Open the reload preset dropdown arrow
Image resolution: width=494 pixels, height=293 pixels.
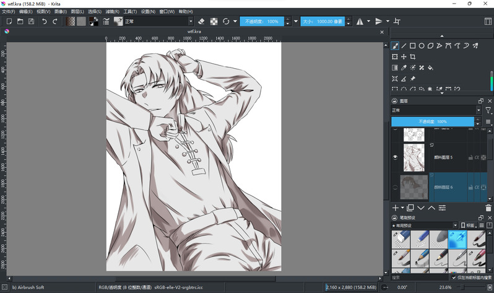235,22
